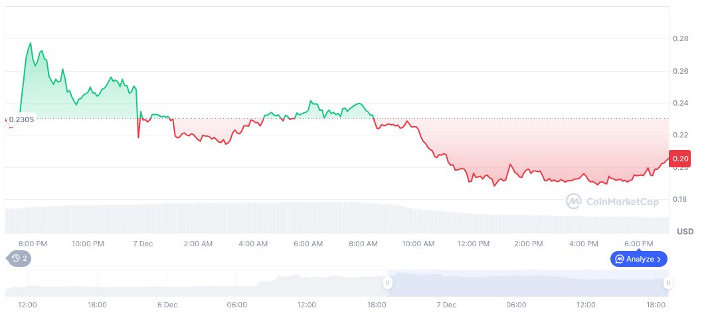
Task: Click the 6 Dec date in navigator timeline
Action: coord(167,305)
